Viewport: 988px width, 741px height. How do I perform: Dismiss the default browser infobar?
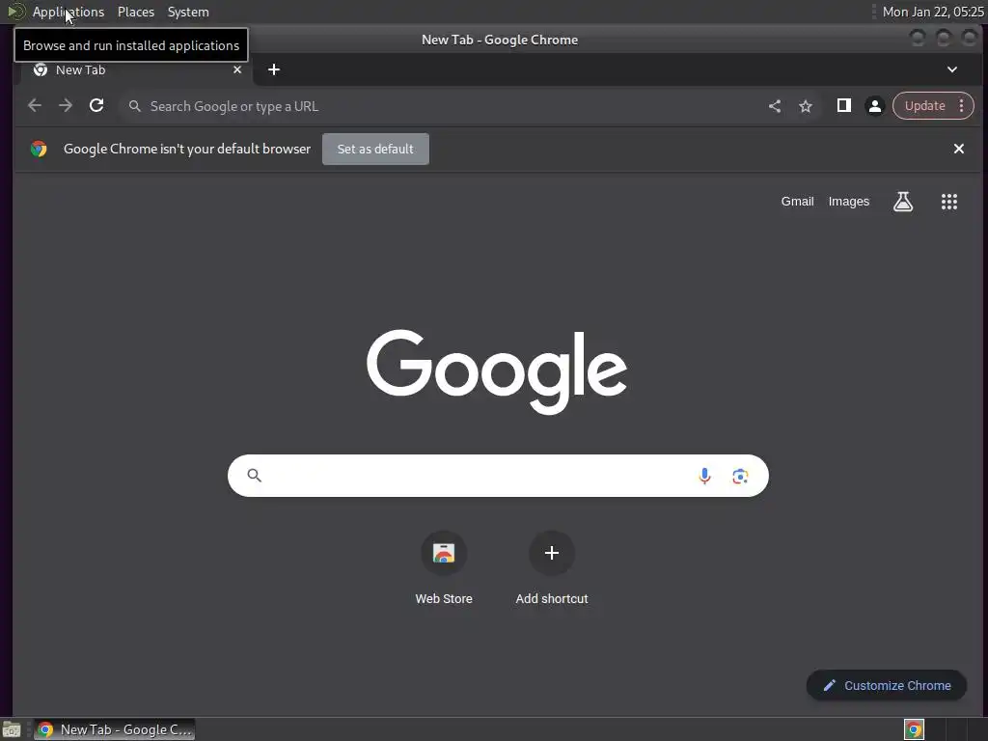pos(958,149)
